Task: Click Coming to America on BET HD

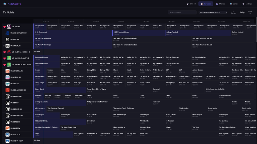Action: click(x=60, y=103)
